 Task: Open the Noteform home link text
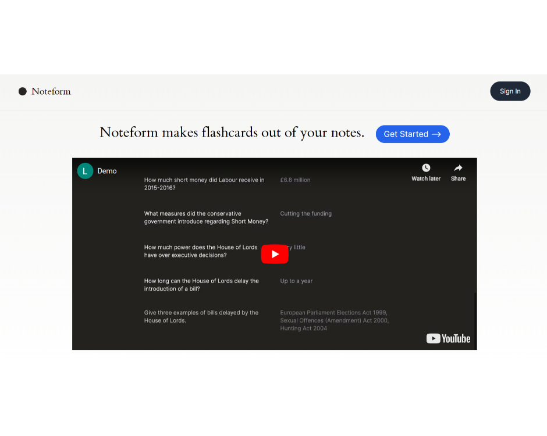(x=51, y=91)
